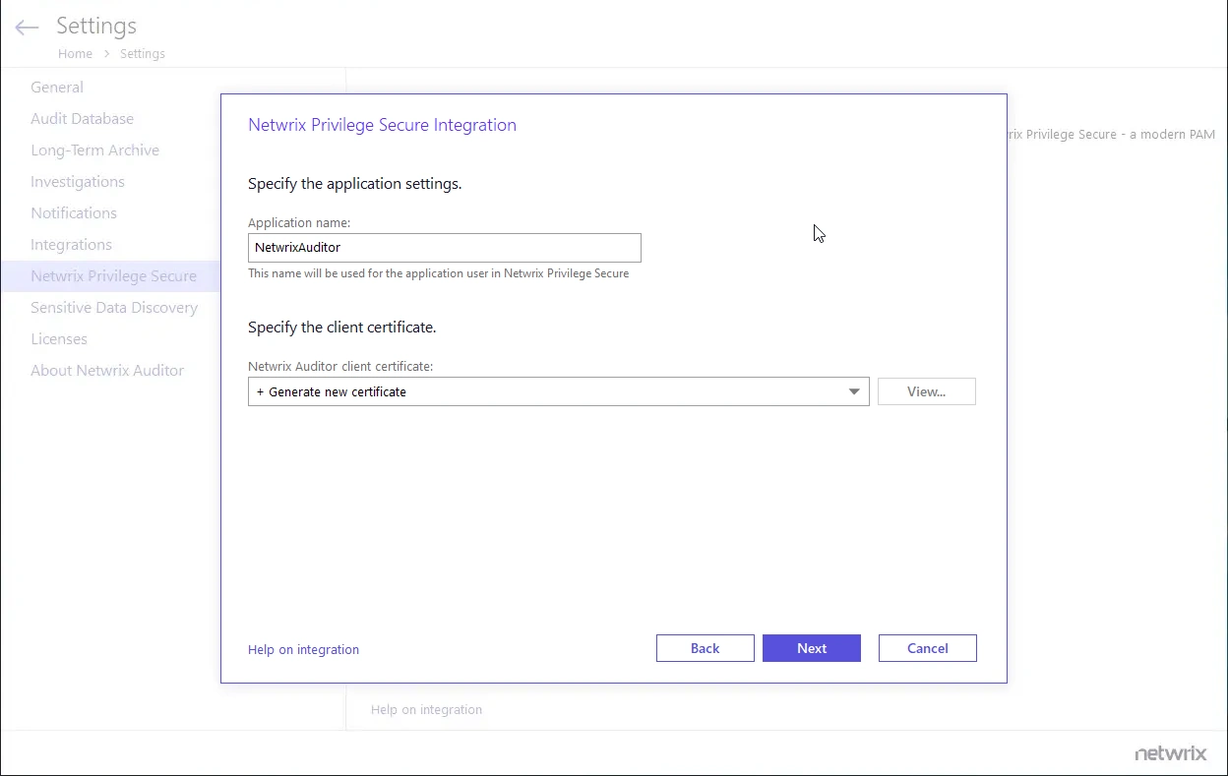Click the back arrow next to Settings
Image resolution: width=1228 pixels, height=776 pixels.
click(x=26, y=28)
